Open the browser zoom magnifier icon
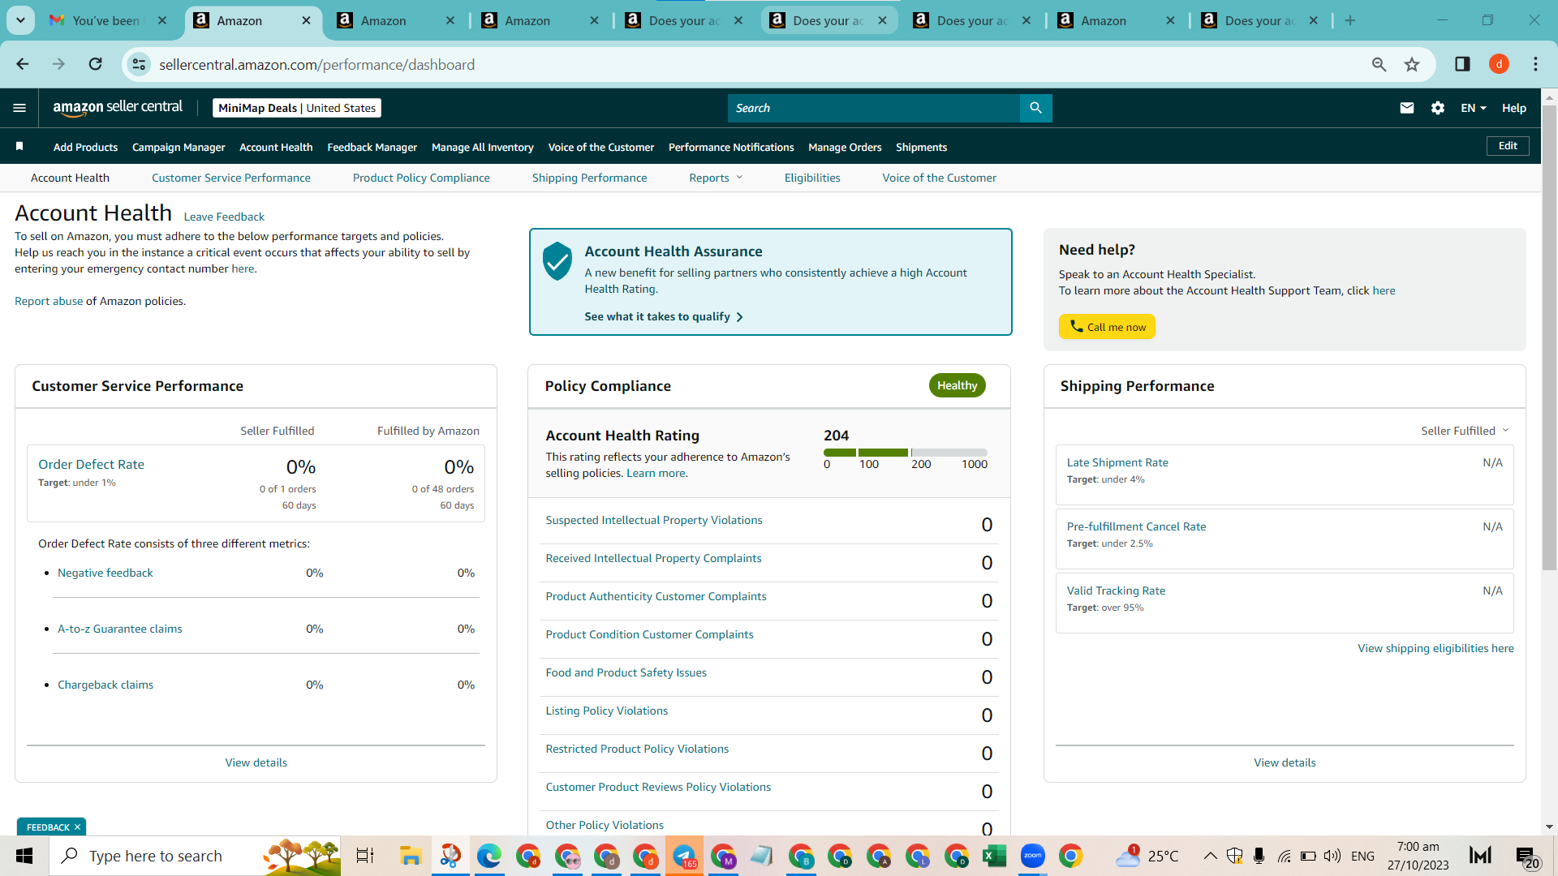The height and width of the screenshot is (876, 1558). (1379, 64)
